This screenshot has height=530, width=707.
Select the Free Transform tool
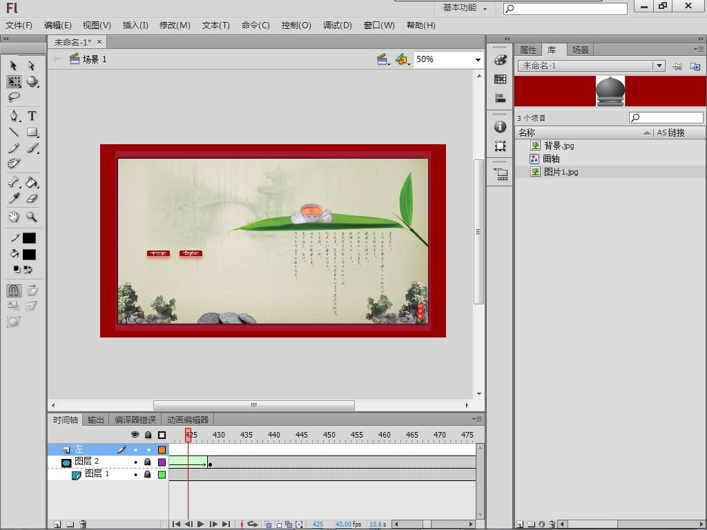coord(14,81)
